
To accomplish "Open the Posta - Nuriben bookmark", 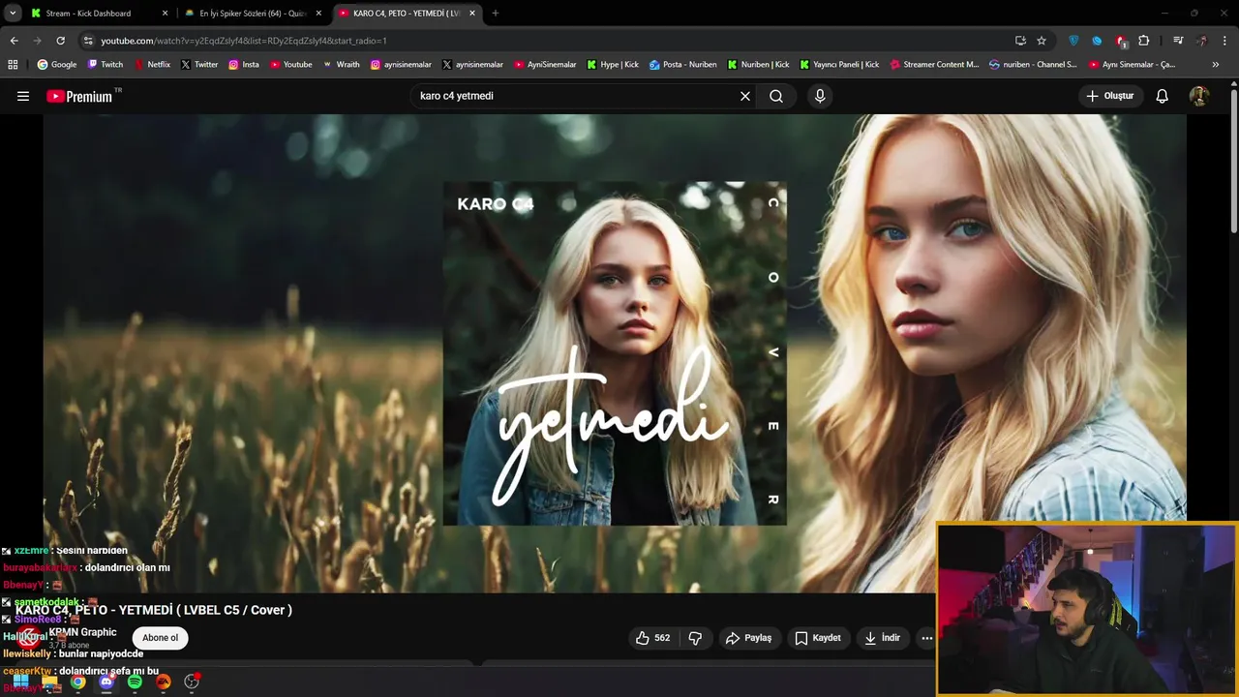I will tap(683, 65).
